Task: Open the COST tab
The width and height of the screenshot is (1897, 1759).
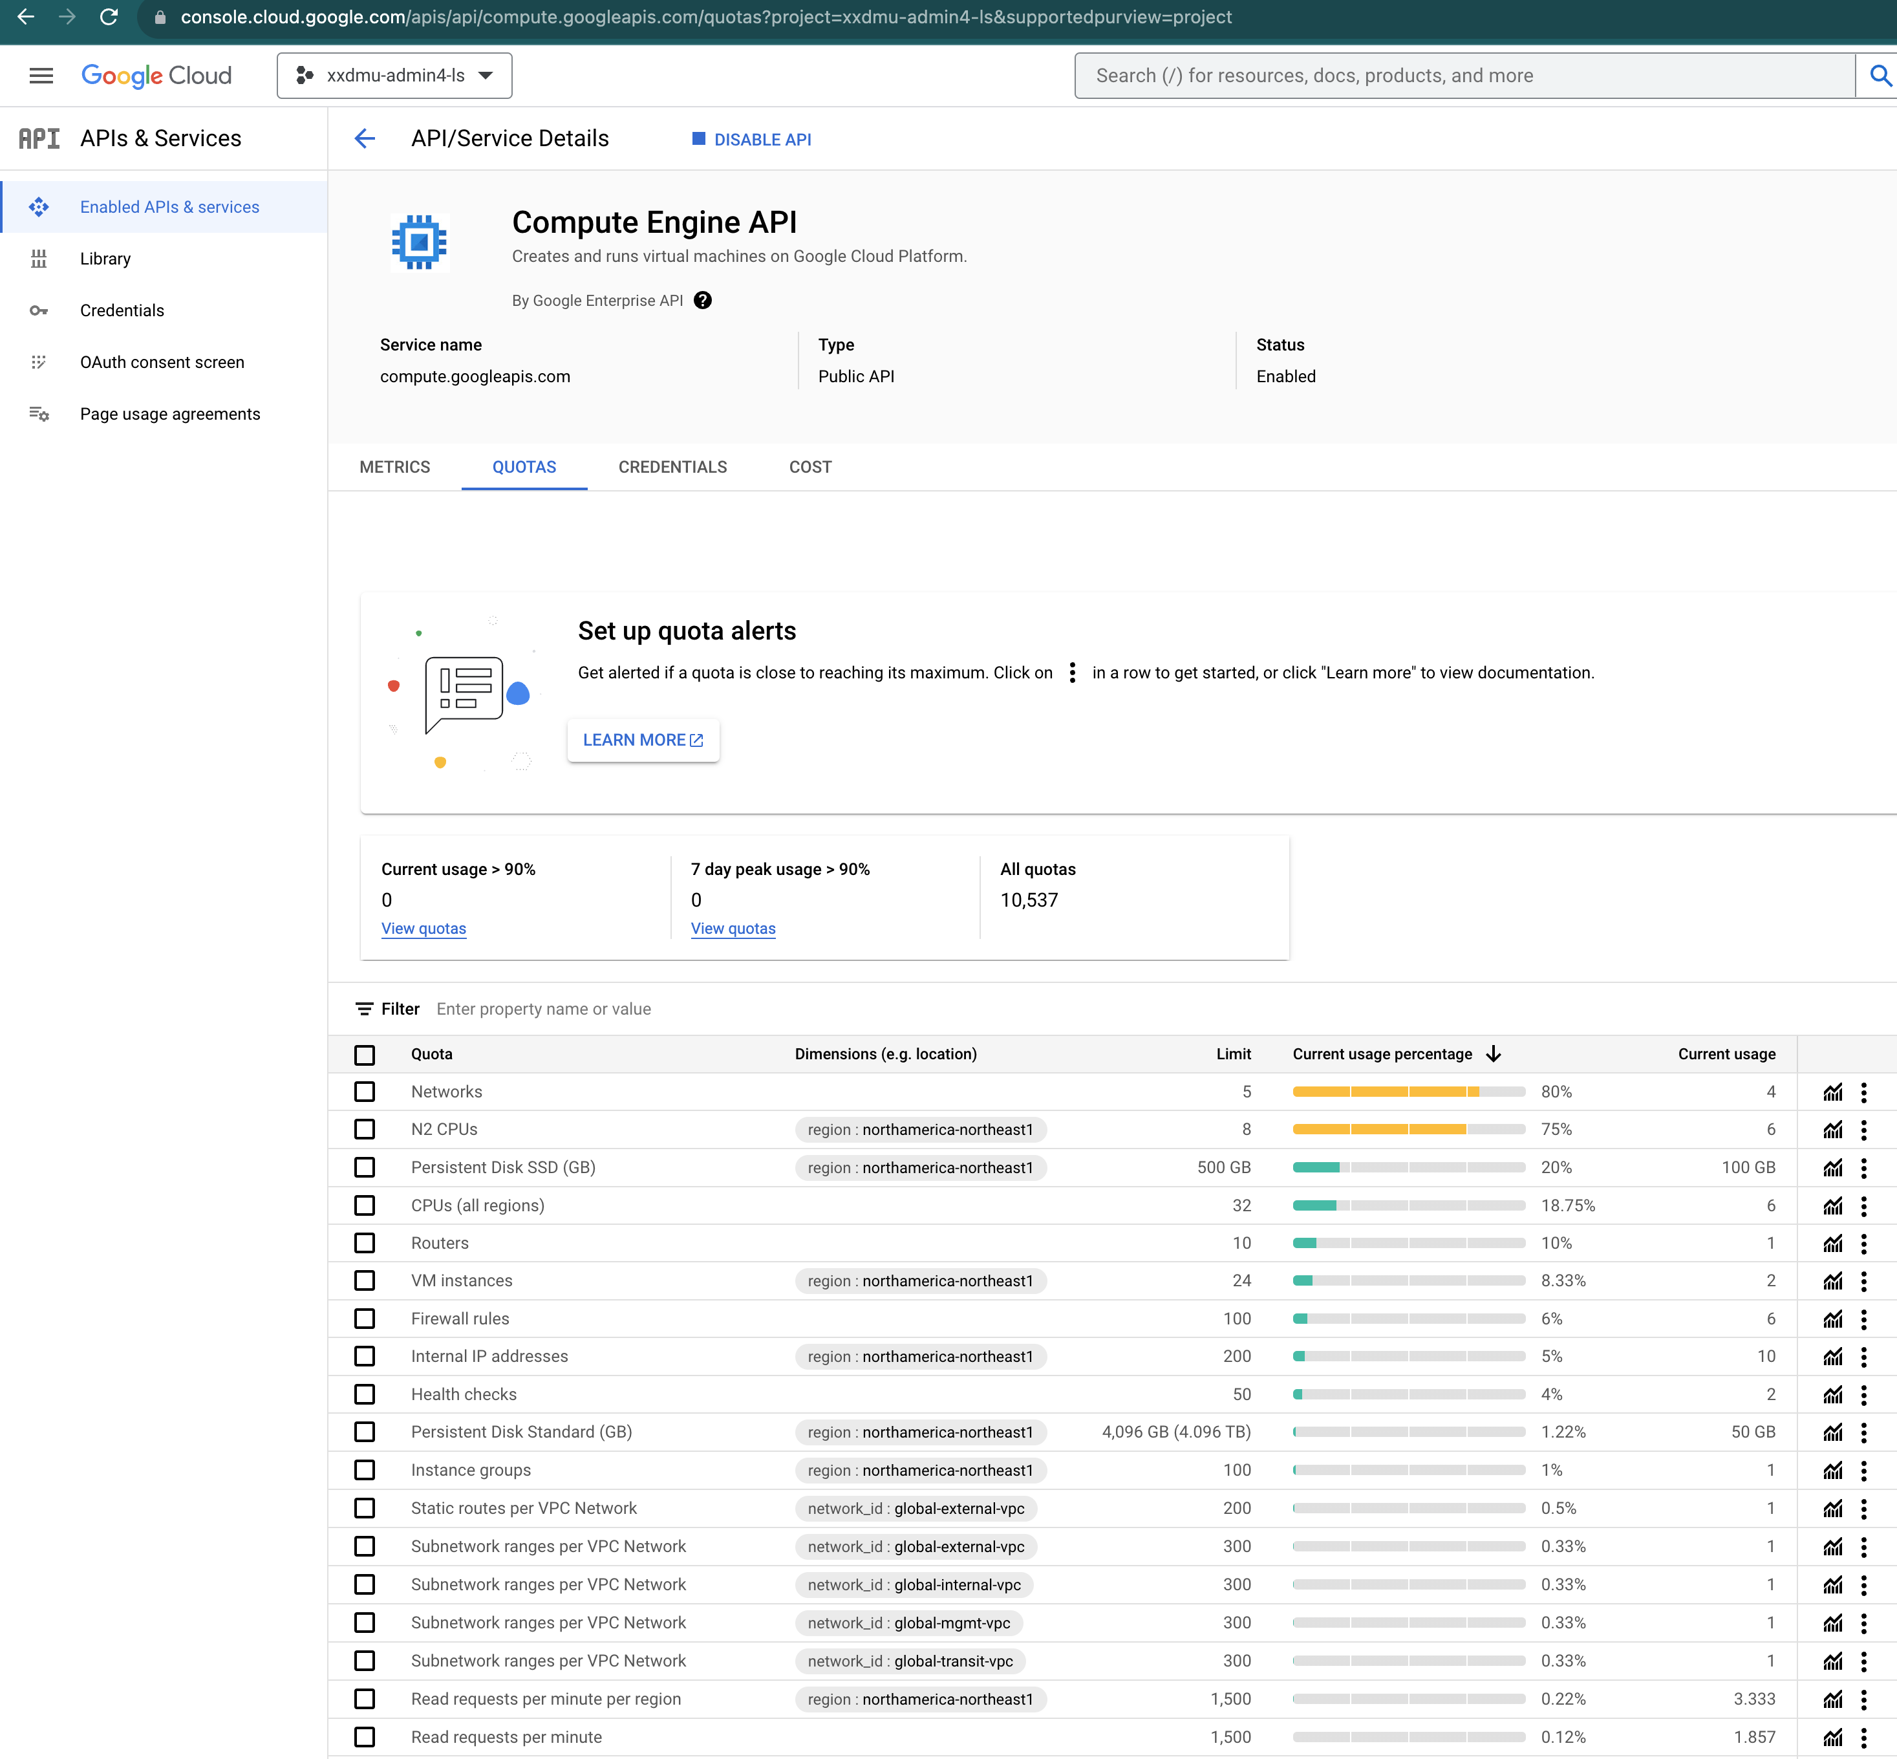Action: [809, 466]
